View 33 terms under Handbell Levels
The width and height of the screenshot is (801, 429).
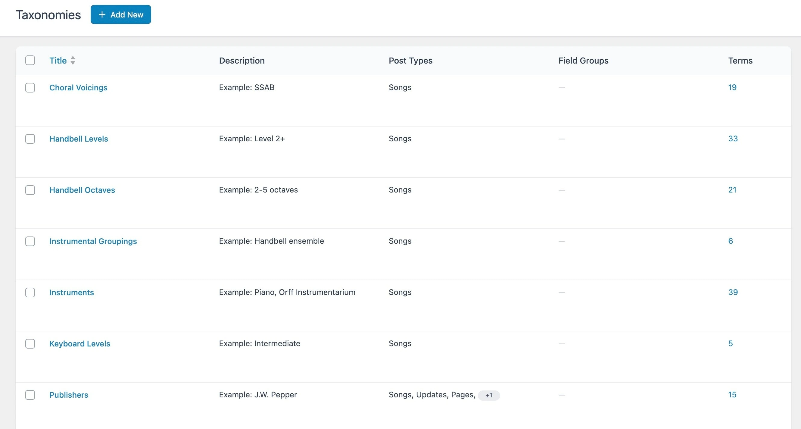(x=733, y=138)
